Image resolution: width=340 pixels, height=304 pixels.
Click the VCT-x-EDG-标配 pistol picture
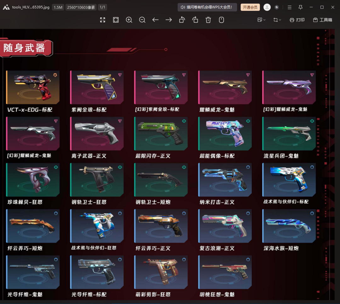click(x=33, y=87)
